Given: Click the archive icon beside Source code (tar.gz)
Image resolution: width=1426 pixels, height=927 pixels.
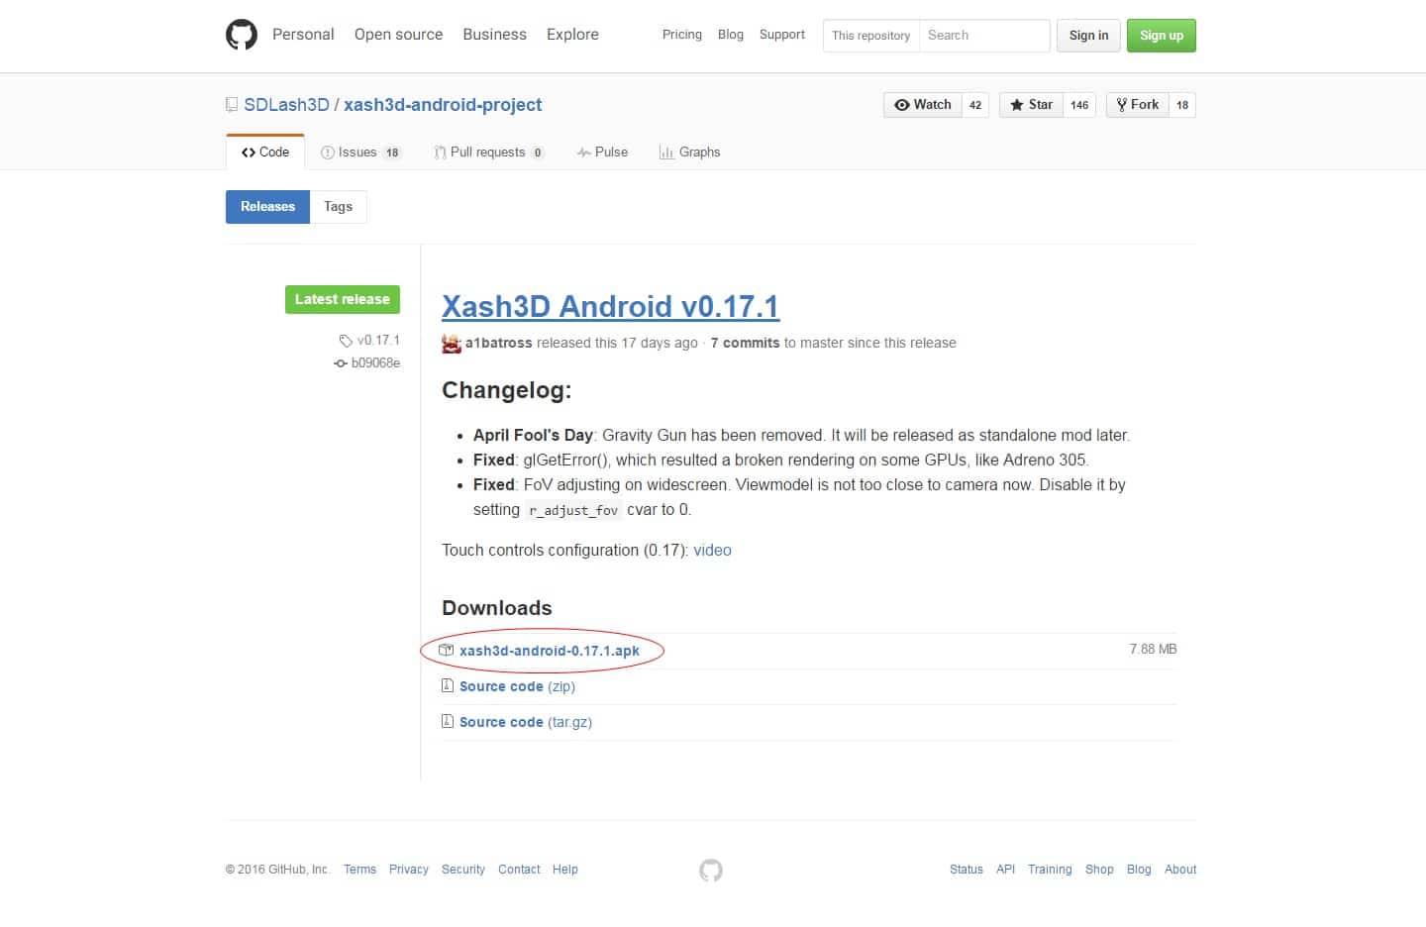Looking at the screenshot, I should 448,721.
